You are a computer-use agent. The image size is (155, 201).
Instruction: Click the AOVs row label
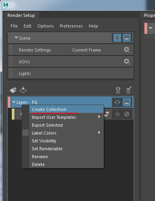click(24, 62)
